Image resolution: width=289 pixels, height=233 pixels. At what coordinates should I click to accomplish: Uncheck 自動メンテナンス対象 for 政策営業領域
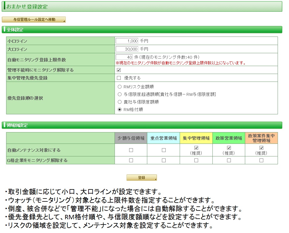point(229,148)
